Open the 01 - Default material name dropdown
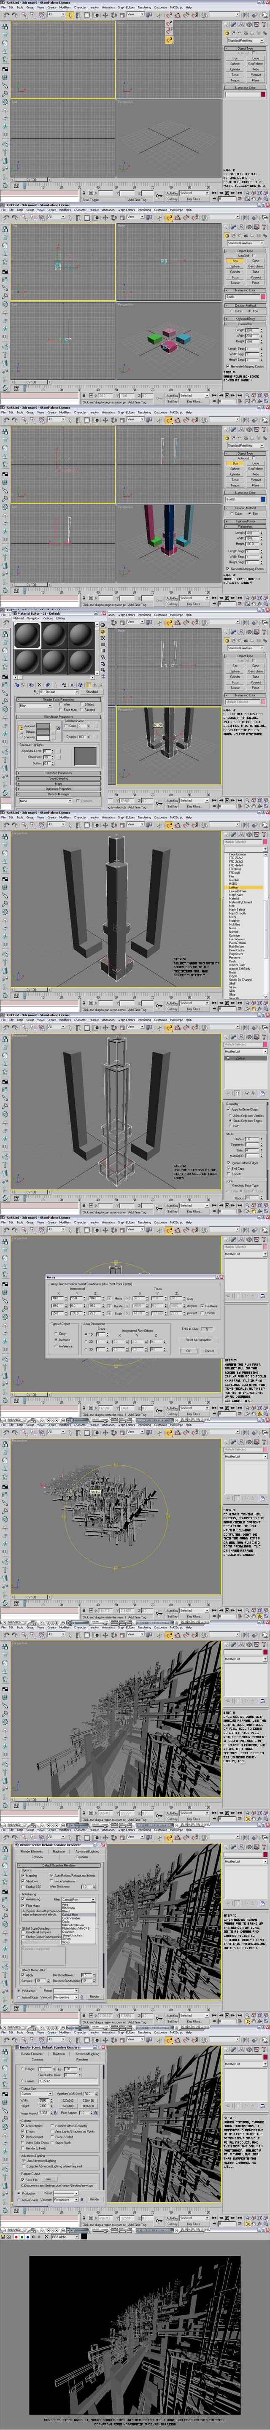270x2430 pixels. coord(60,692)
